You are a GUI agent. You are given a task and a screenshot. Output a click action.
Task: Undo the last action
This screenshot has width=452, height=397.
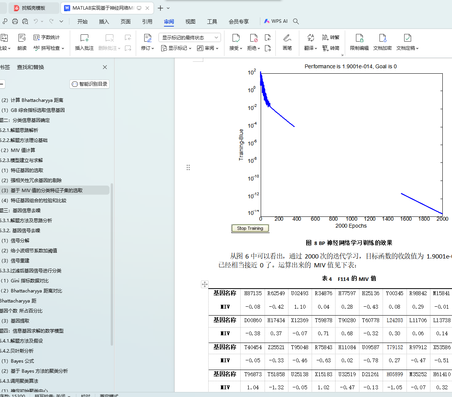[x=36, y=21]
